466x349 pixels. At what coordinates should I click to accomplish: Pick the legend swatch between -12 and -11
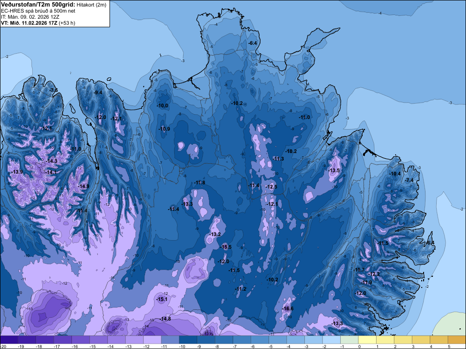[x=152, y=340]
